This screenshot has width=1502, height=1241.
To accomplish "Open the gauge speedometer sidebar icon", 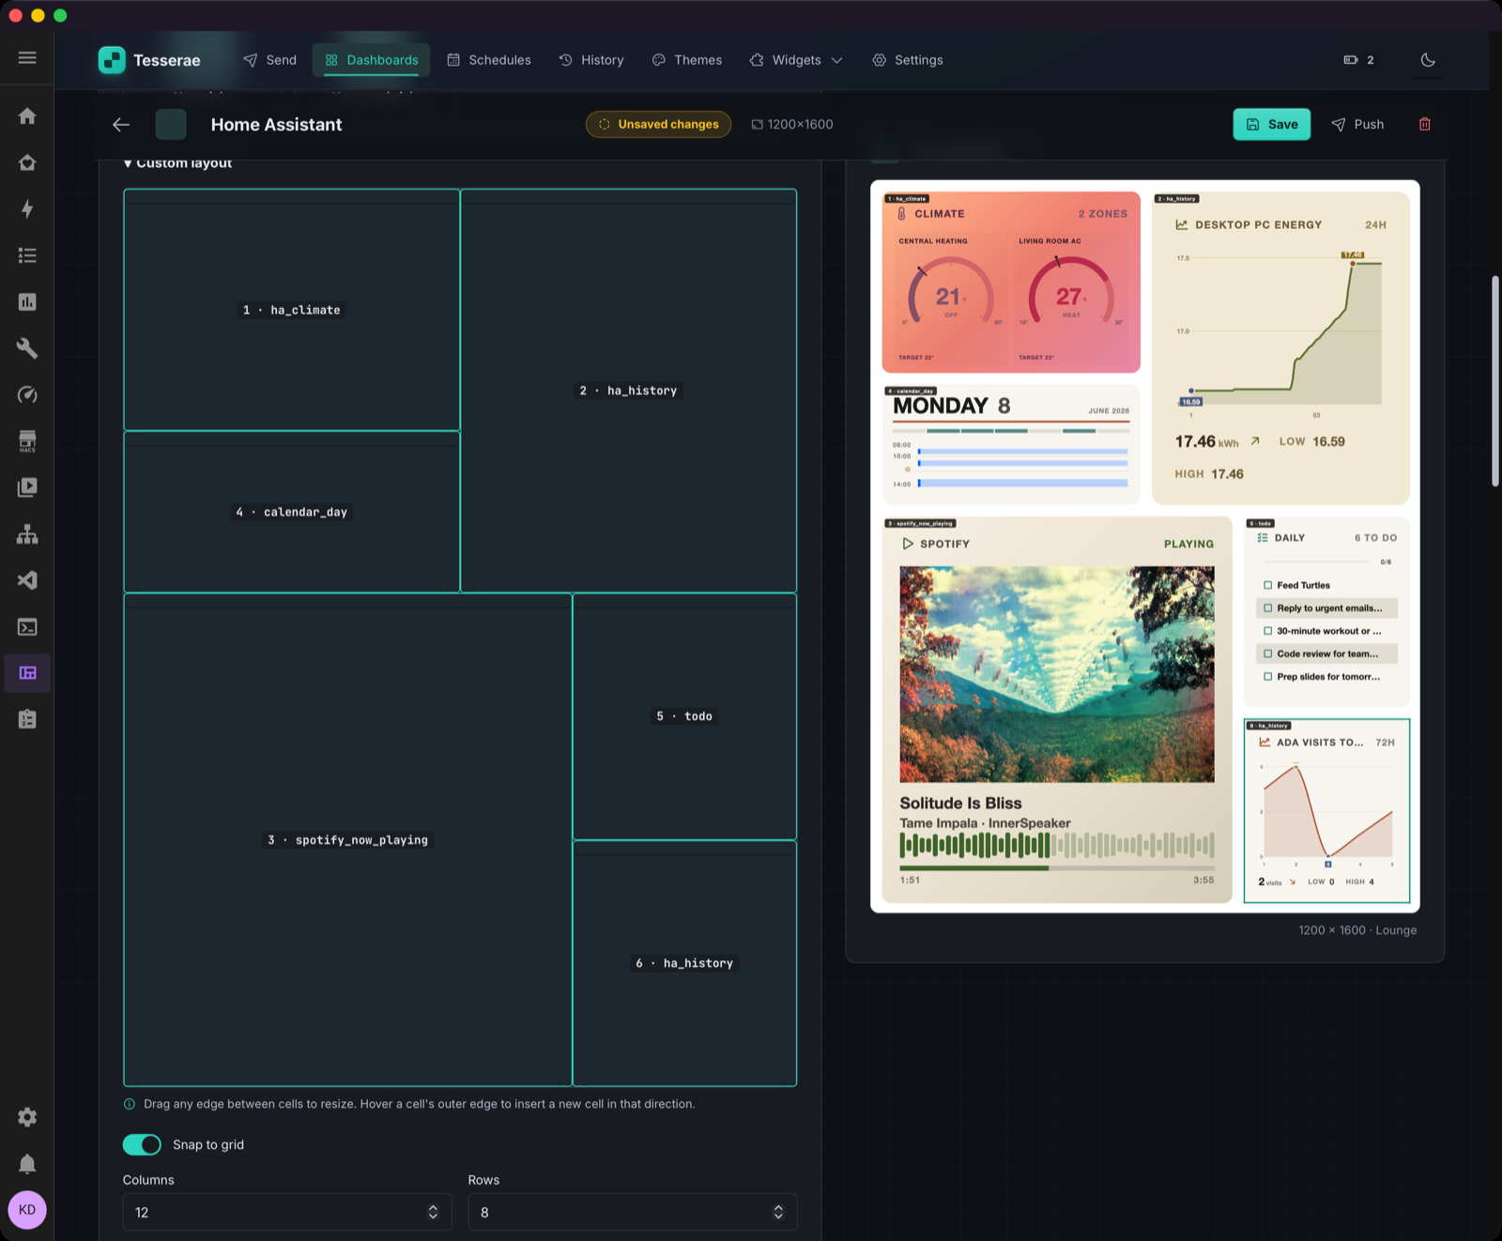I will click(x=27, y=395).
